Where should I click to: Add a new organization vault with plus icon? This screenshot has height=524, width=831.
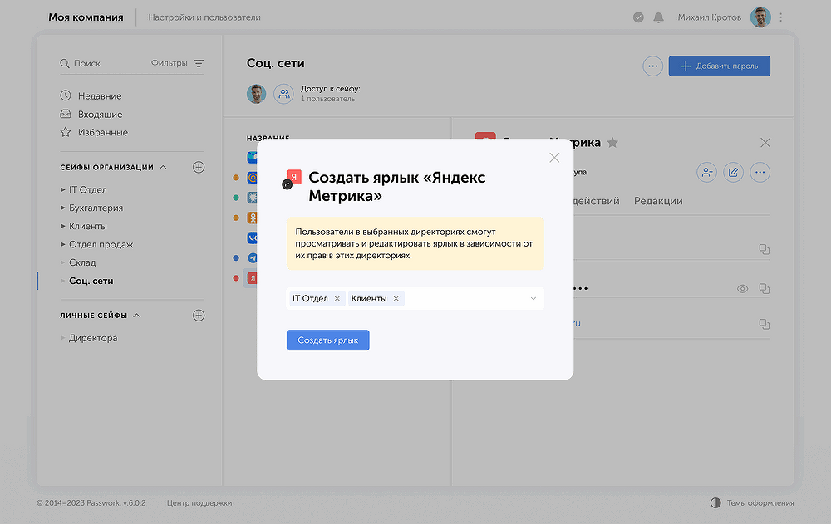199,167
